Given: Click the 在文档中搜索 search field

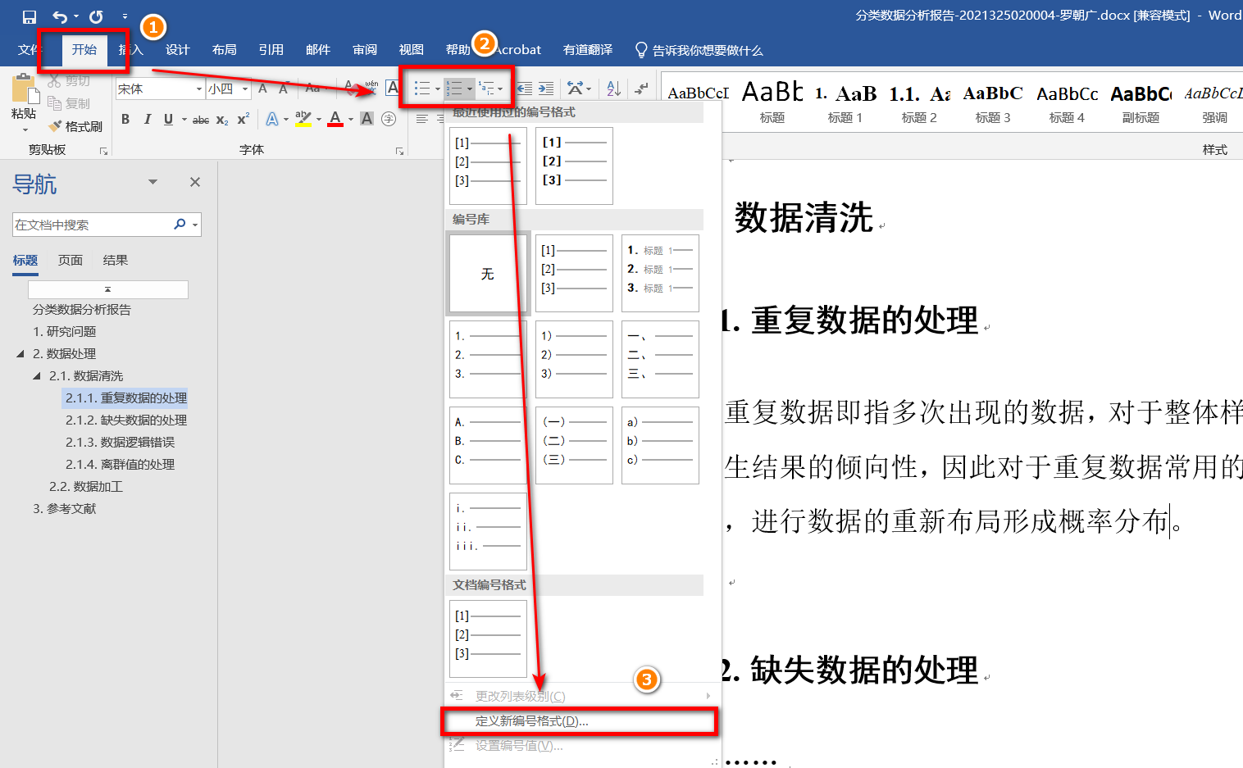Looking at the screenshot, I should point(90,225).
